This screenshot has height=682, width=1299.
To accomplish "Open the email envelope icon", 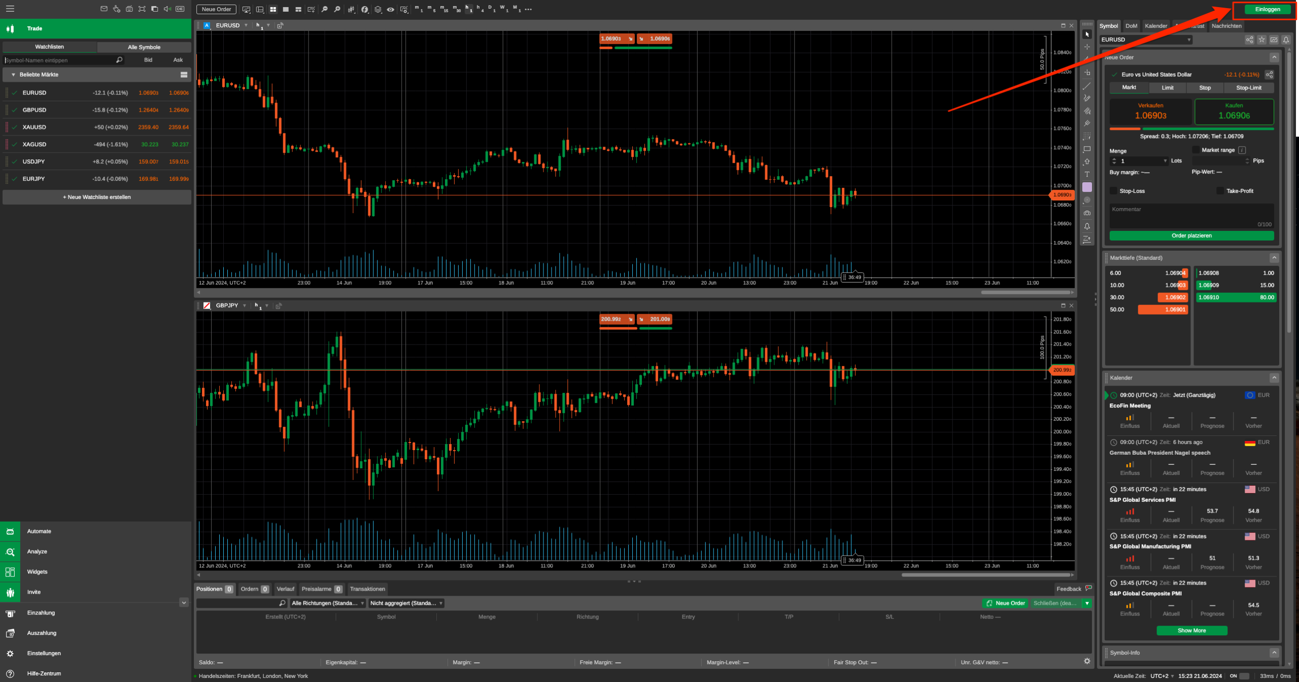I will [104, 9].
